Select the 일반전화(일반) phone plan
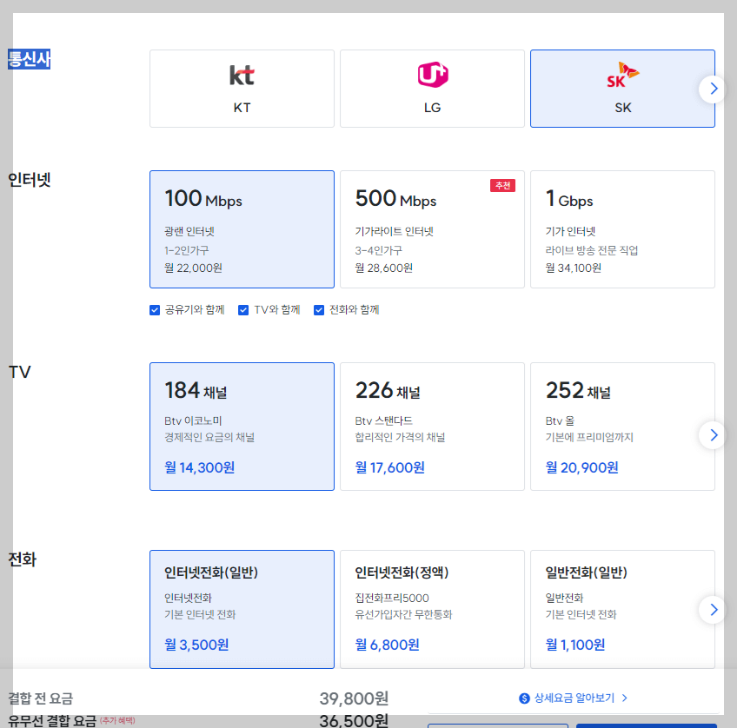The width and height of the screenshot is (737, 728). click(x=622, y=609)
